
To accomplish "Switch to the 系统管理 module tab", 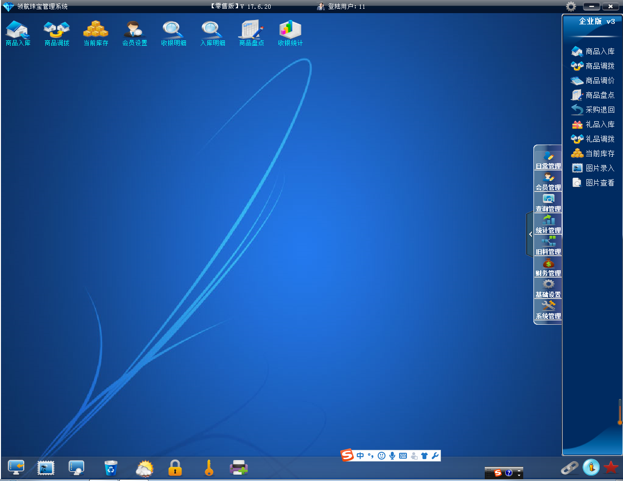I will tap(548, 310).
